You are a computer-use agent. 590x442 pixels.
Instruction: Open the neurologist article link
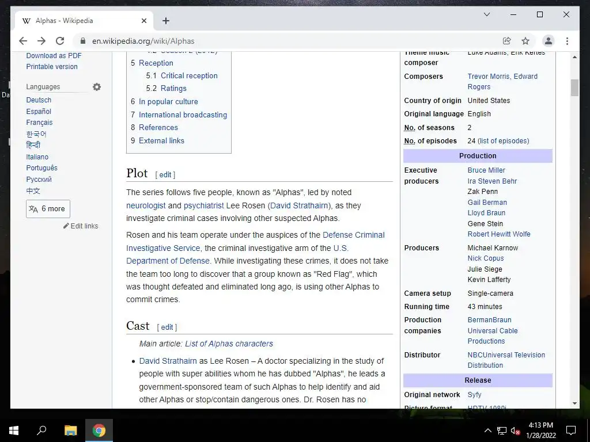click(x=146, y=205)
